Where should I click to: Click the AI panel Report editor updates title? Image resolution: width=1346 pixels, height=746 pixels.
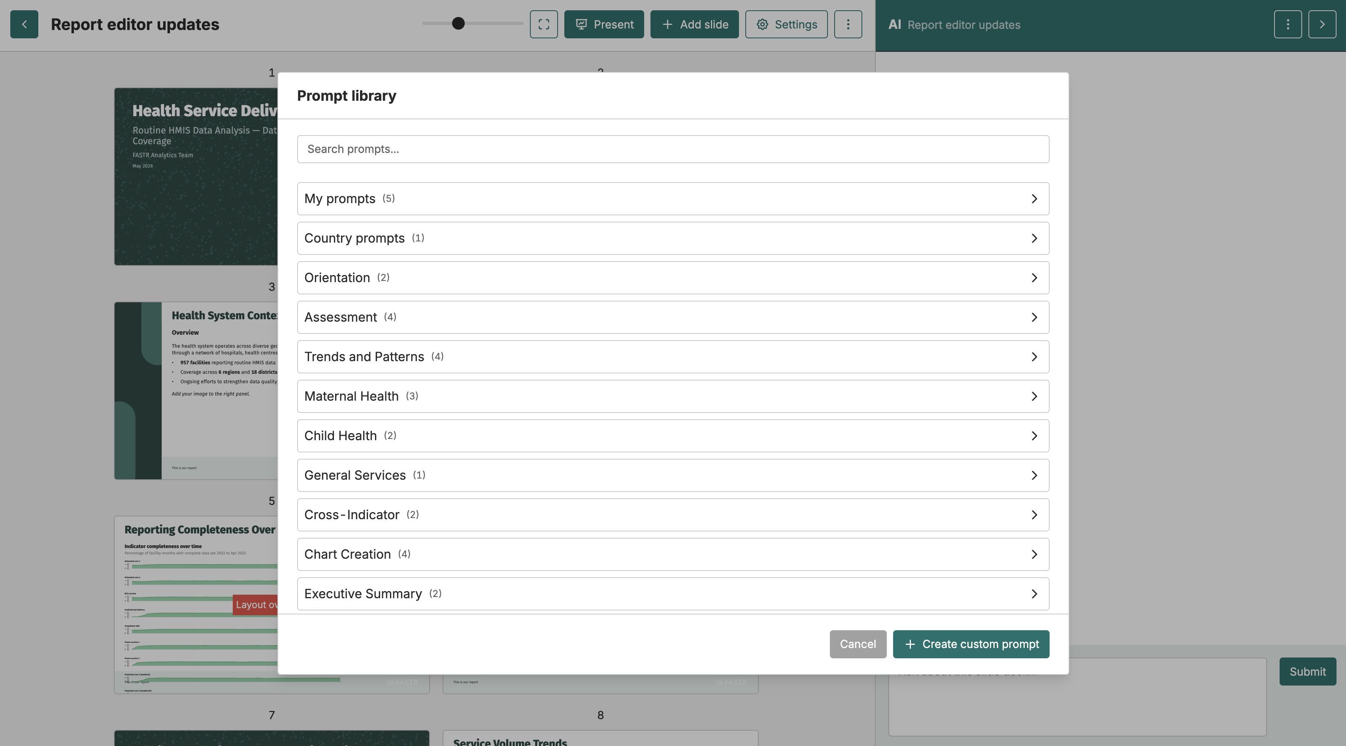(x=963, y=24)
